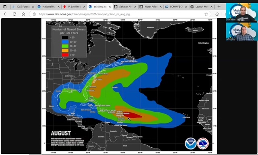The height and width of the screenshot is (155, 258).
Task: Open a new browser tab
Action: [219, 6]
